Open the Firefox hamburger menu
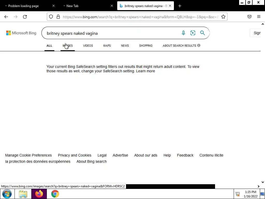The image size is (265, 199). click(x=259, y=17)
